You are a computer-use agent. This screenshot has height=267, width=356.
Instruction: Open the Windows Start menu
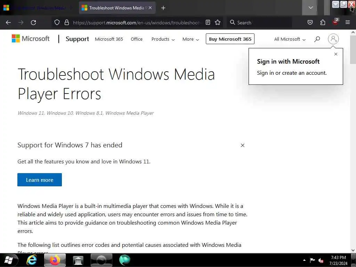[x=9, y=260]
